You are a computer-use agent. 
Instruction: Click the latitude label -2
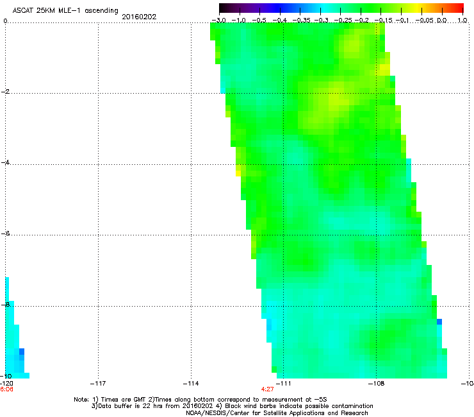point(5,92)
